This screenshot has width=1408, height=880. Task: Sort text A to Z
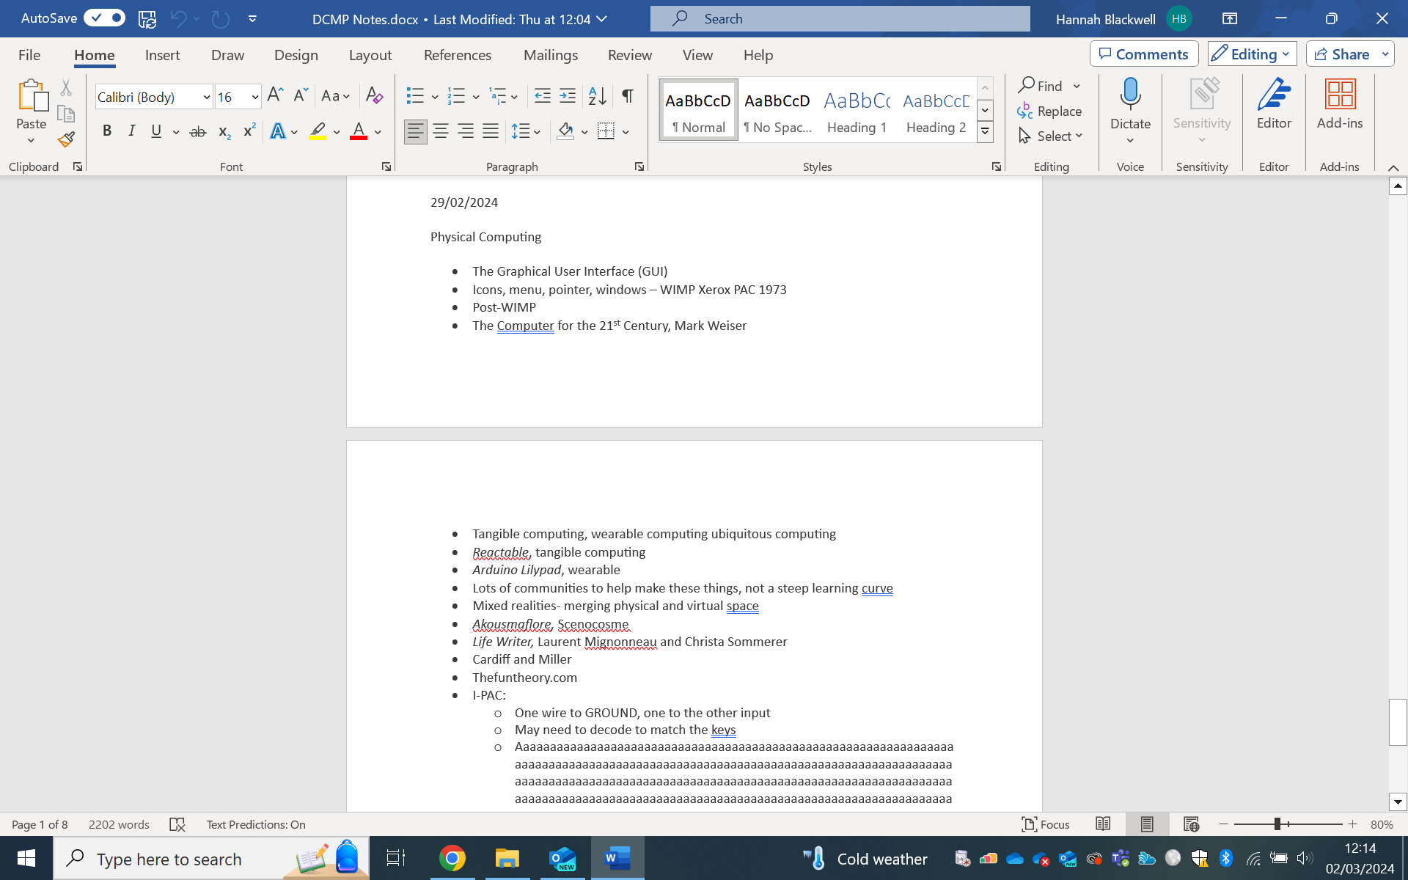598,95
